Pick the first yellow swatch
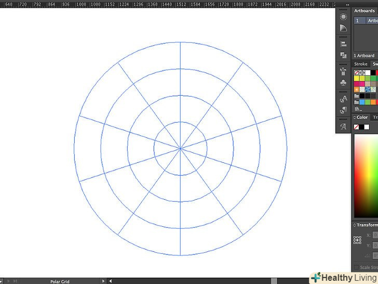The width and height of the screenshot is (378, 284). [x=357, y=79]
